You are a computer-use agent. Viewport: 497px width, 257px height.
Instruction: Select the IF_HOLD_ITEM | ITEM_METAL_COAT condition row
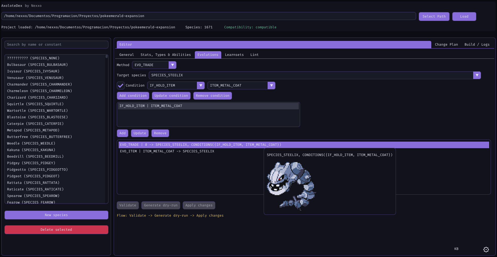208,106
